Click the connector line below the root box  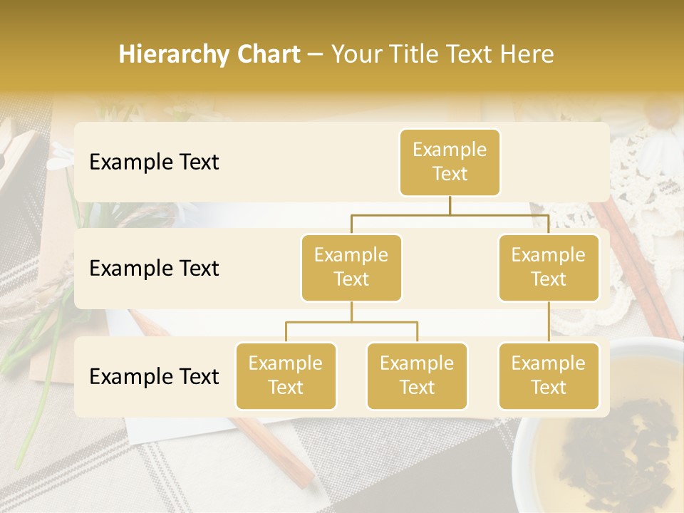click(450, 205)
